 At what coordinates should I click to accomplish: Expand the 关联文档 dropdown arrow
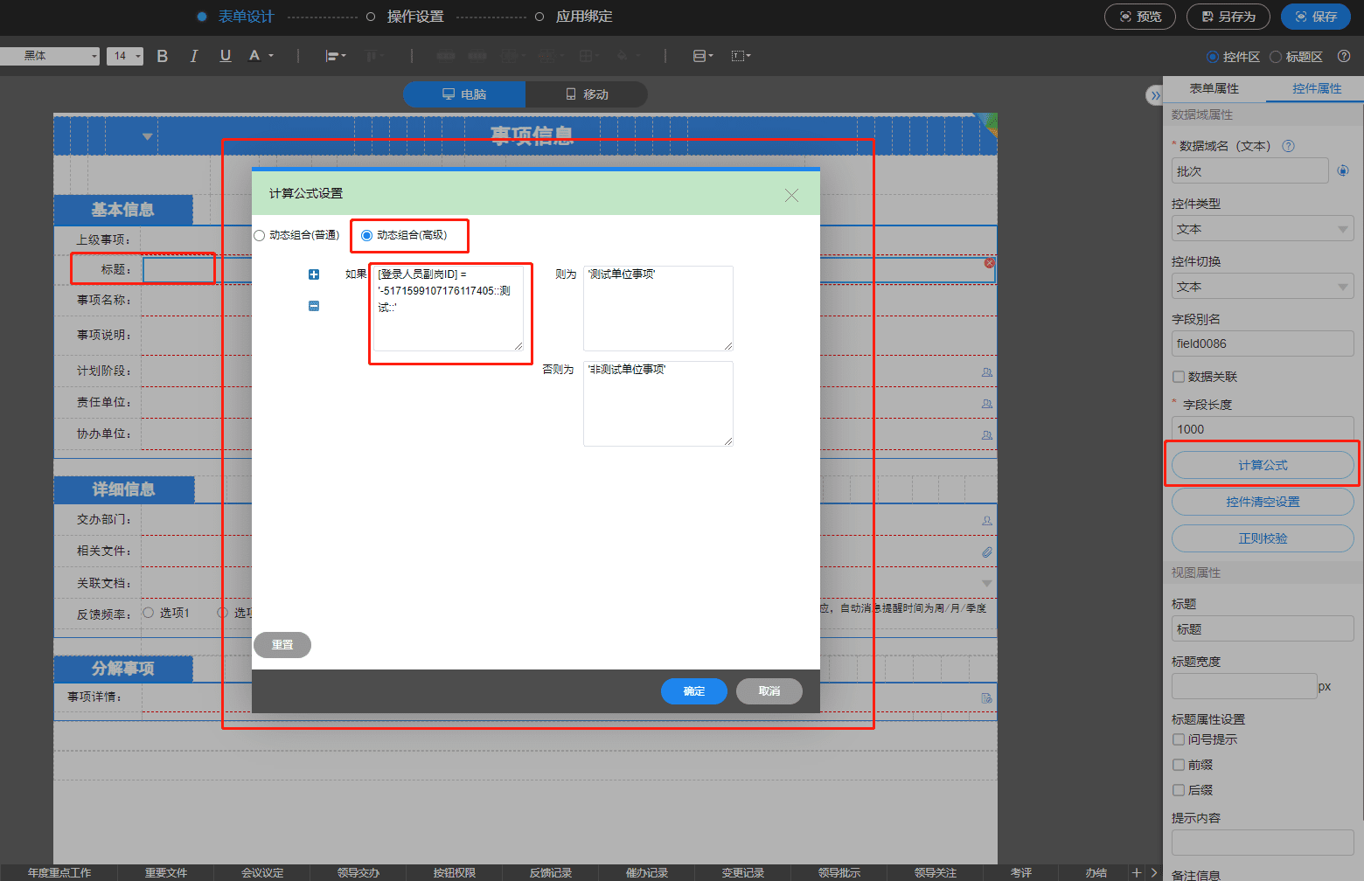coord(987,583)
